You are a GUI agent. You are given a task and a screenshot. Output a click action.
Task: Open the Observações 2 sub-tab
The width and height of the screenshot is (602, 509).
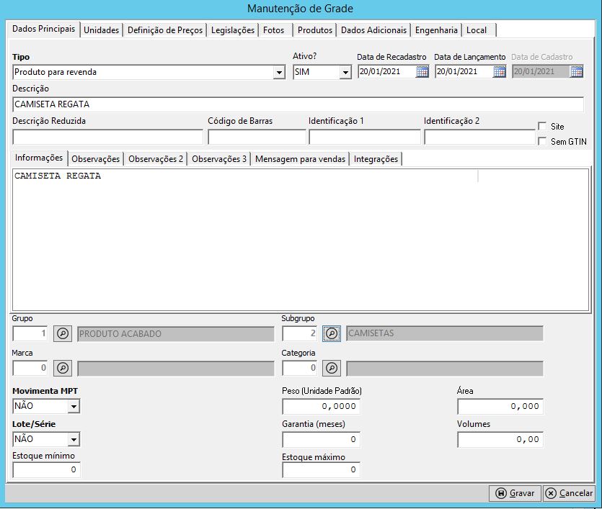(x=156, y=158)
